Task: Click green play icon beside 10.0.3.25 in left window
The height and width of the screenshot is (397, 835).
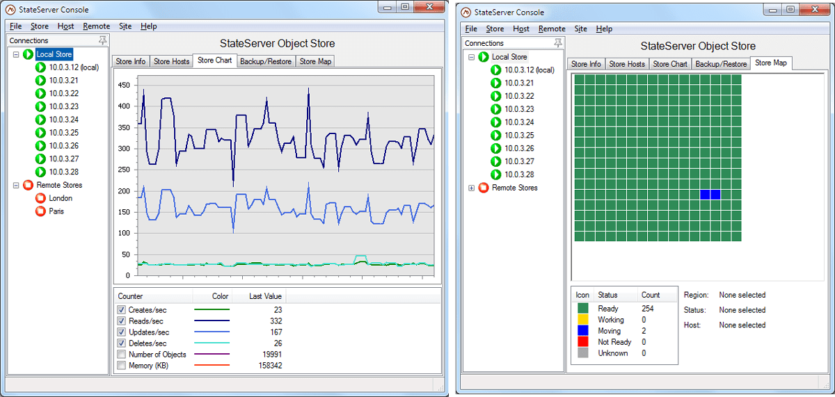Action: tap(41, 133)
